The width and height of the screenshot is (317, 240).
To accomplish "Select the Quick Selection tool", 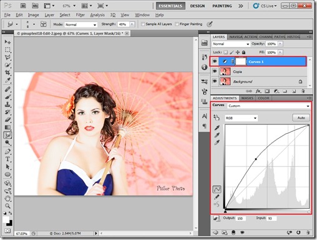I will tap(7, 65).
